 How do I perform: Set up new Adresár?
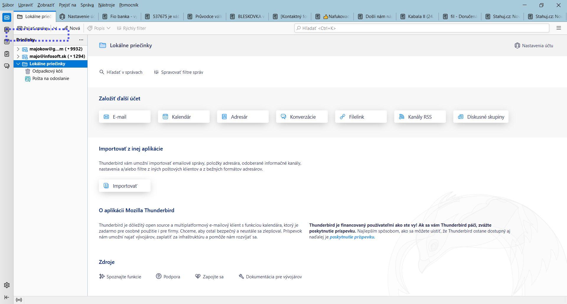click(x=243, y=117)
